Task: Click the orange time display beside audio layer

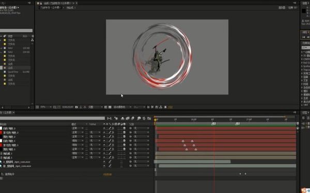Action: click(107, 174)
